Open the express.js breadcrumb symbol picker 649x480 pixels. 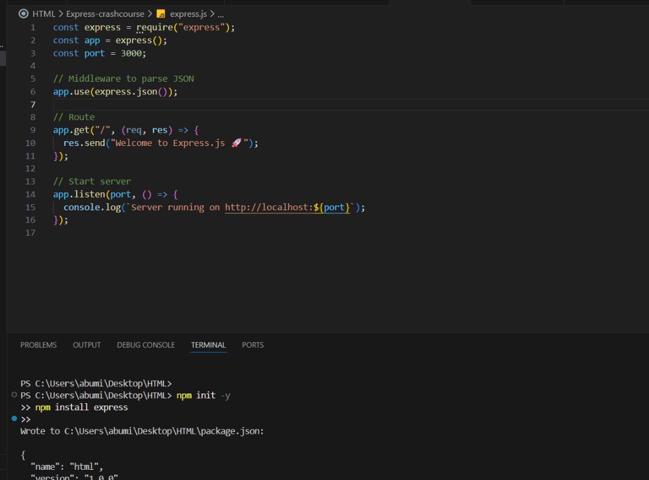pyautogui.click(x=190, y=13)
